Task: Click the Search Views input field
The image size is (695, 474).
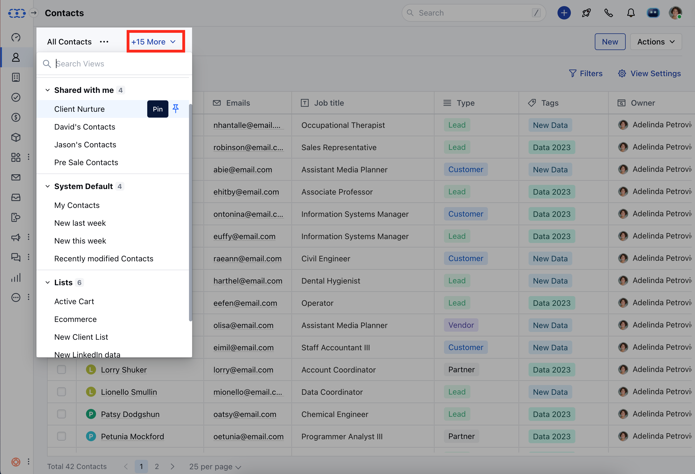Action: [114, 64]
